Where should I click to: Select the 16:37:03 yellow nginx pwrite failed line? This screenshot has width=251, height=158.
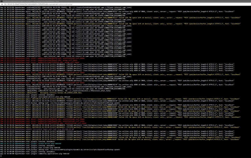[120, 107]
